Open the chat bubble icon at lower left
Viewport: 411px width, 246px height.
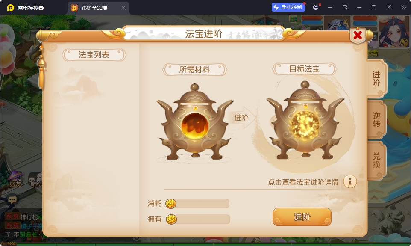click(x=12, y=200)
